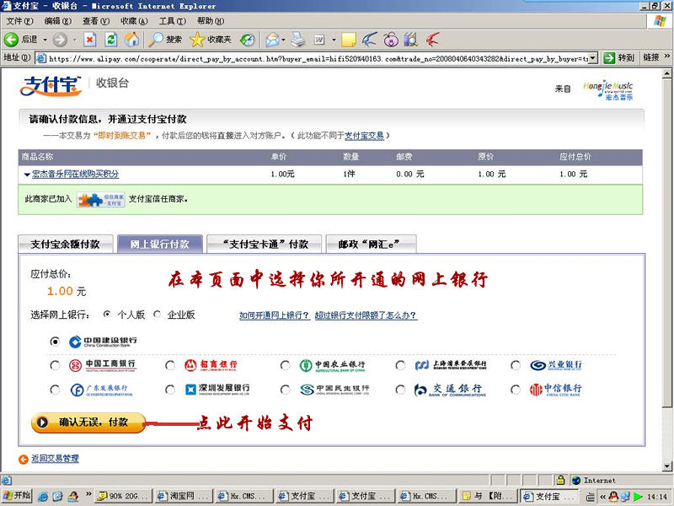Expand the 链接 links toolbar chevron
Image resolution: width=674 pixels, height=506 pixels.
click(667, 57)
